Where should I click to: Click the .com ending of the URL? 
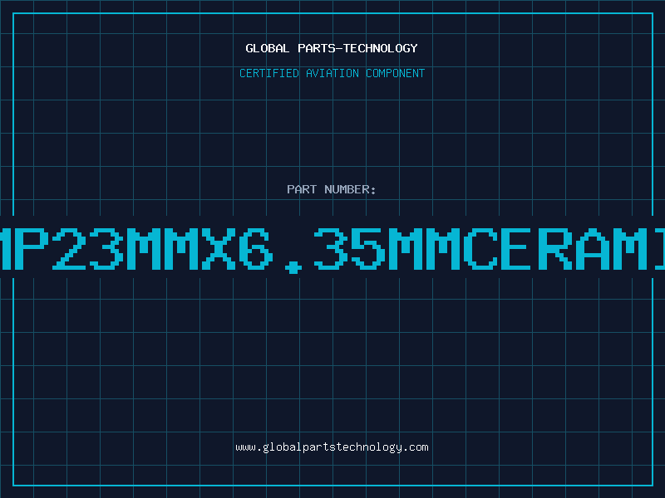416,447
